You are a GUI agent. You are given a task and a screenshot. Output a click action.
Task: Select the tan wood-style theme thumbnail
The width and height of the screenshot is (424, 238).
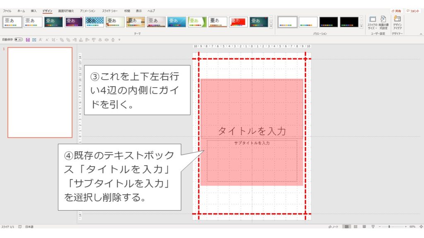(136, 22)
